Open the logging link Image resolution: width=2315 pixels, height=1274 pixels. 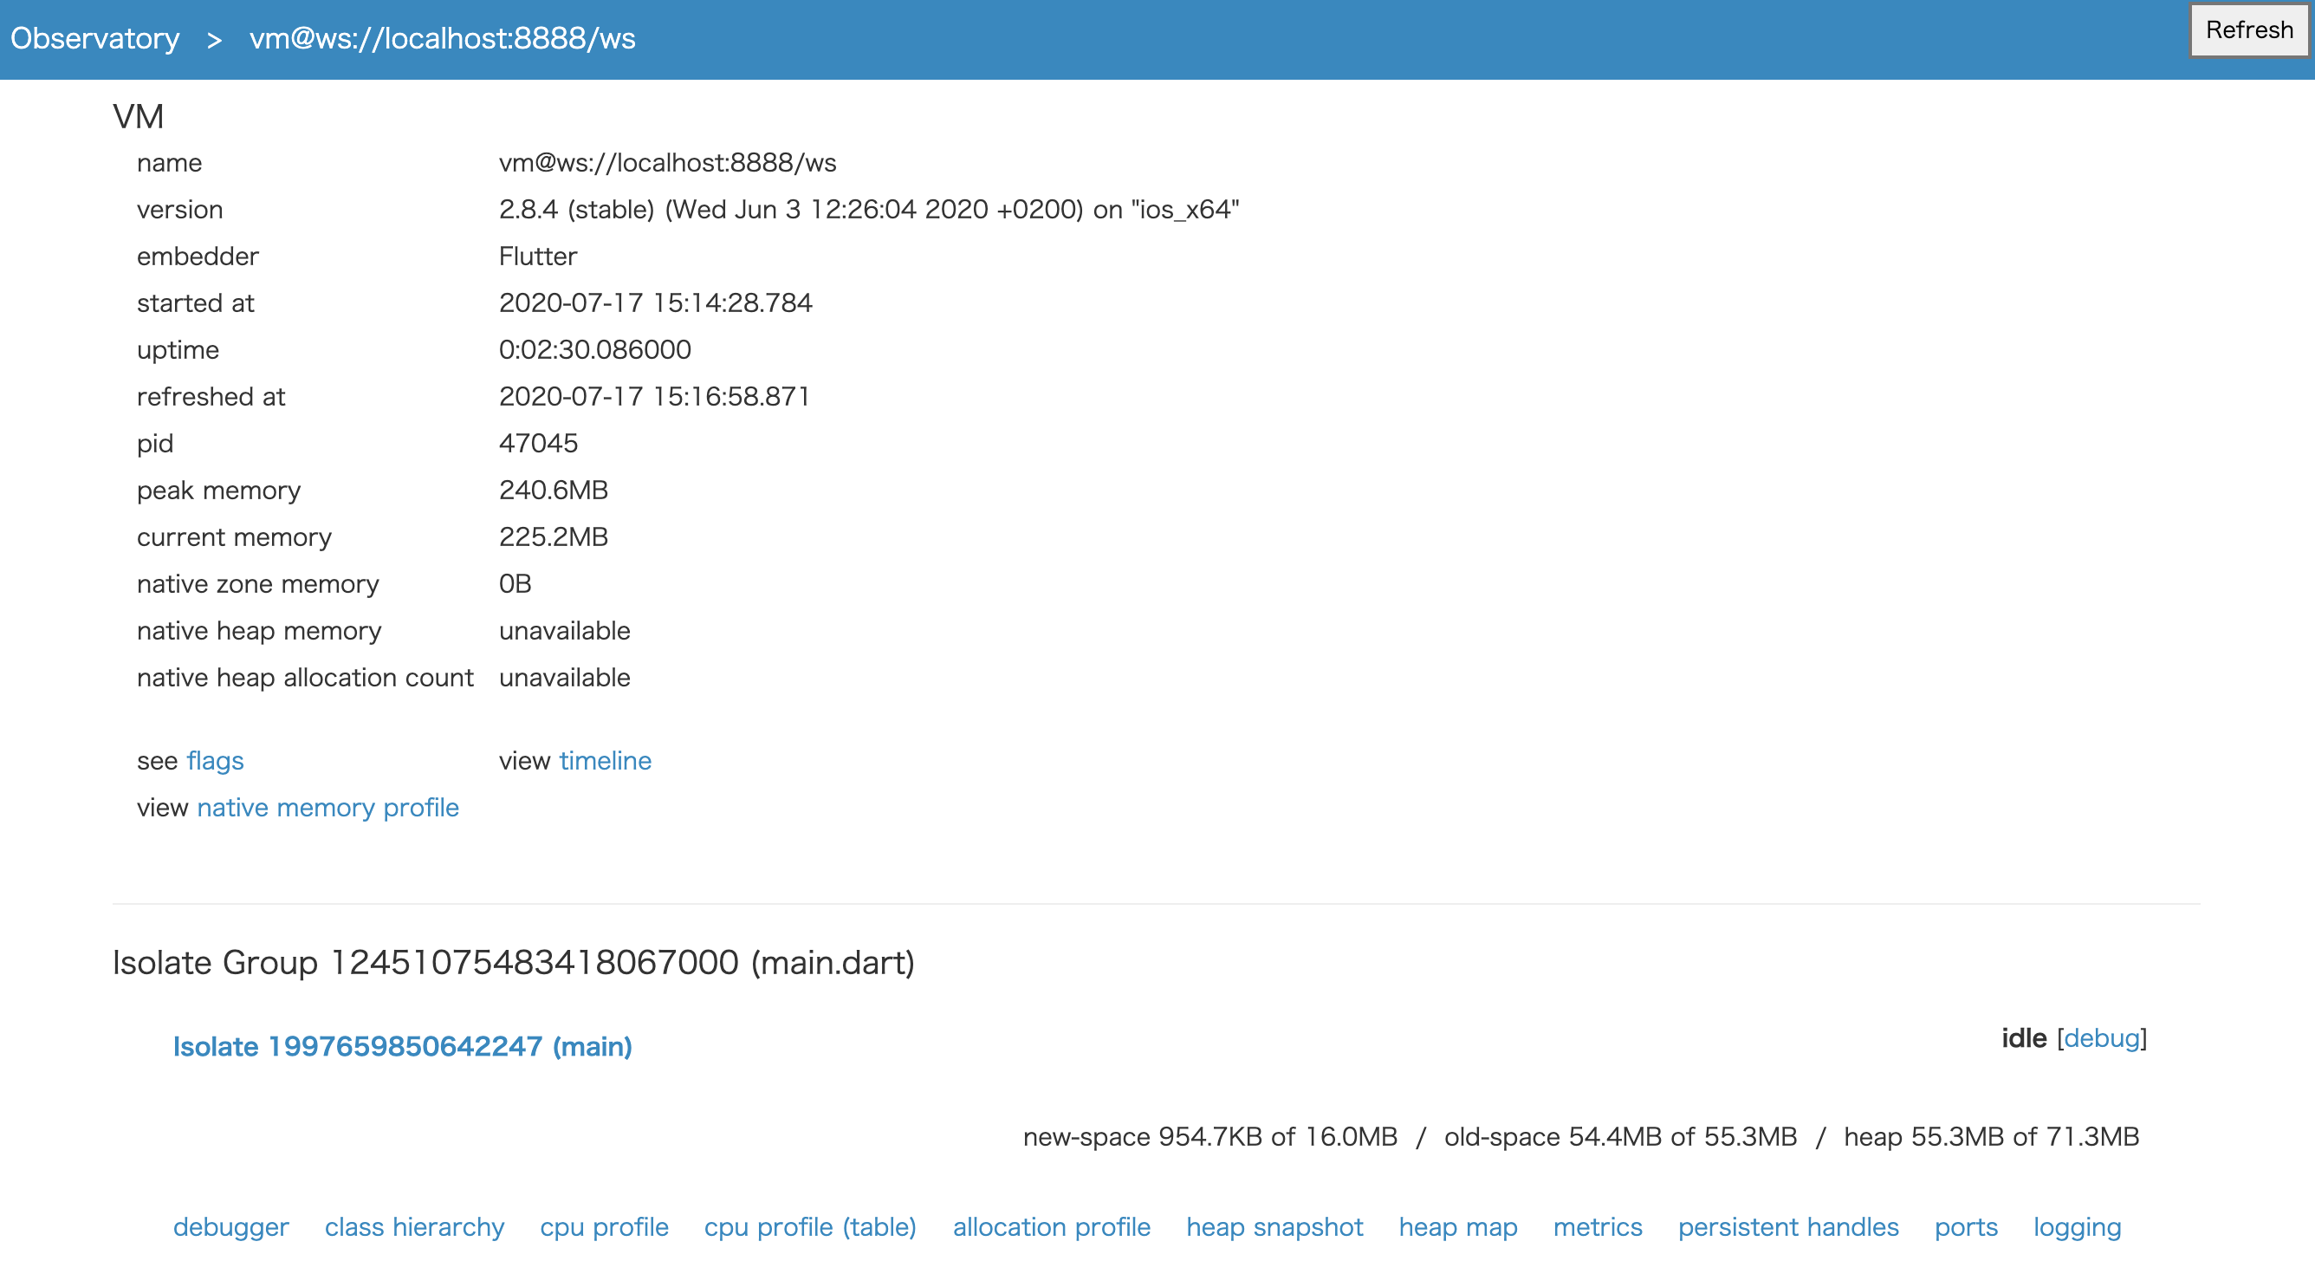tap(2077, 1227)
